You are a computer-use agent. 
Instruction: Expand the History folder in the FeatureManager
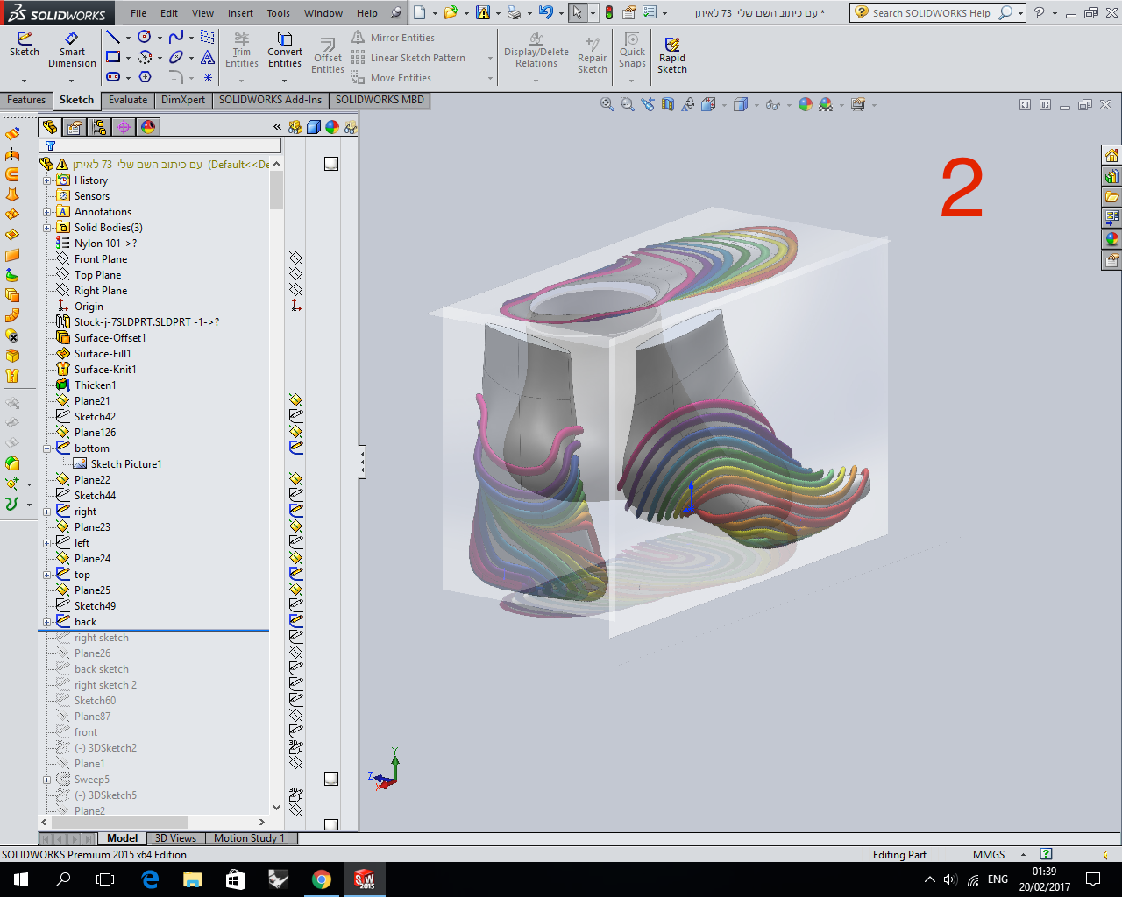point(48,180)
